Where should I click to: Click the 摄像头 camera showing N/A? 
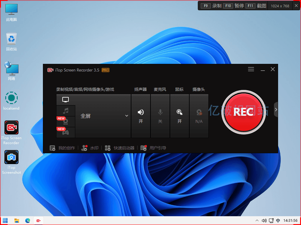[x=199, y=115]
